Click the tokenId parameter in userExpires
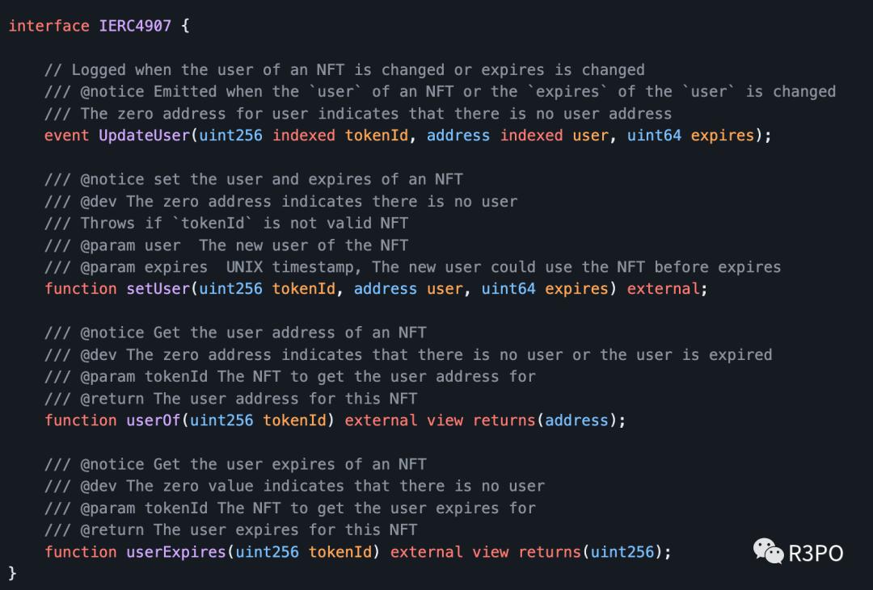 tap(340, 552)
